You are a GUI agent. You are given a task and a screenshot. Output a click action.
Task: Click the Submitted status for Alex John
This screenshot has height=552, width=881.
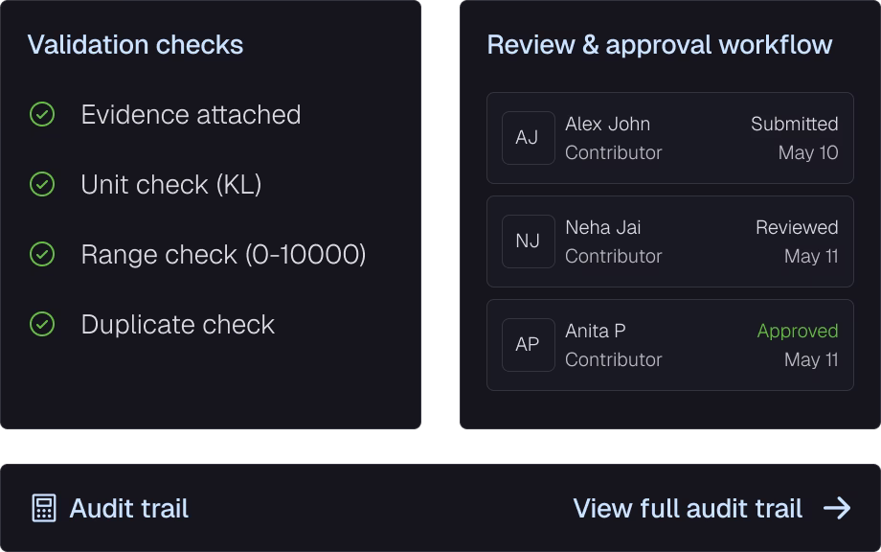tap(795, 124)
